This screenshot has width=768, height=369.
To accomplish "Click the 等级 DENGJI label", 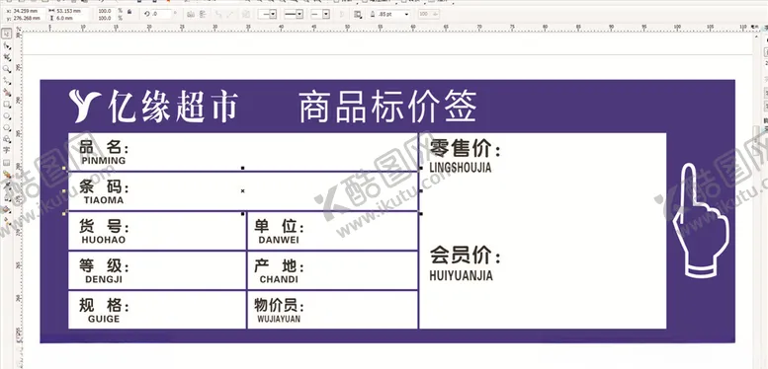I will (104, 271).
